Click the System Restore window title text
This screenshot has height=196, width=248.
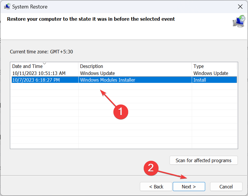[30, 7]
